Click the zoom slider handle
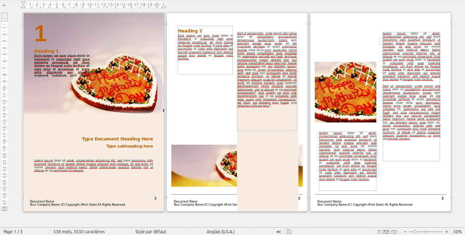 pyautogui.click(x=415, y=232)
